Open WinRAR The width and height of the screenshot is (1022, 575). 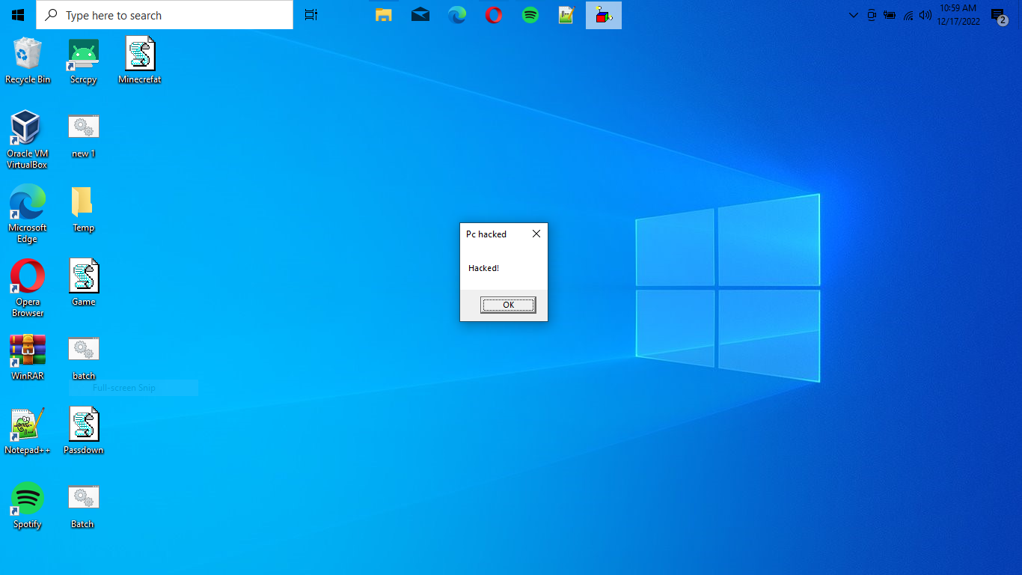click(x=27, y=349)
